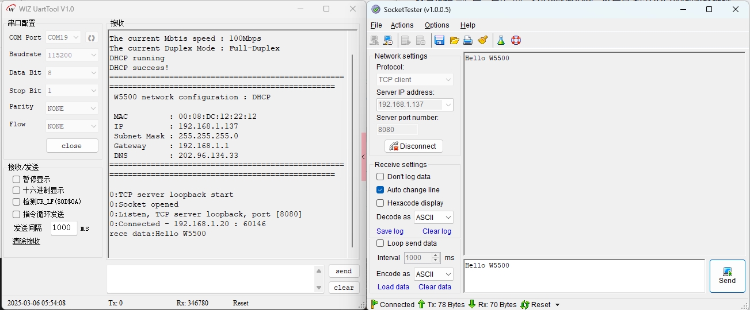Click the printer icon in SocketTester toolbar

[468, 40]
